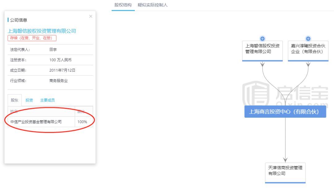
Task: Click the 公司信息 panel heading
Action: (x=19, y=20)
